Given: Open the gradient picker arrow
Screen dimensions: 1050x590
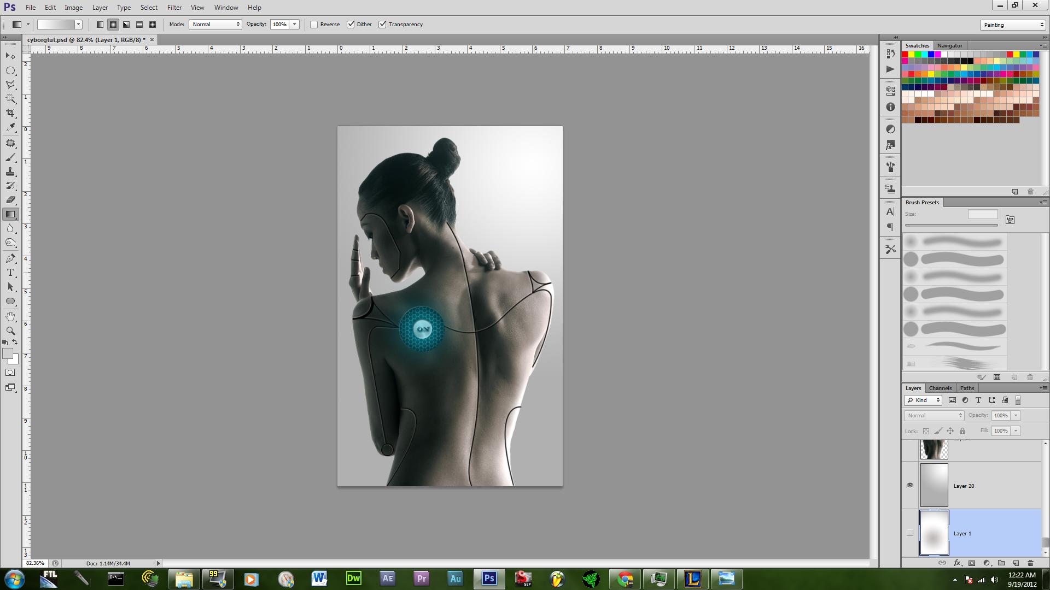Looking at the screenshot, I should click(x=78, y=25).
